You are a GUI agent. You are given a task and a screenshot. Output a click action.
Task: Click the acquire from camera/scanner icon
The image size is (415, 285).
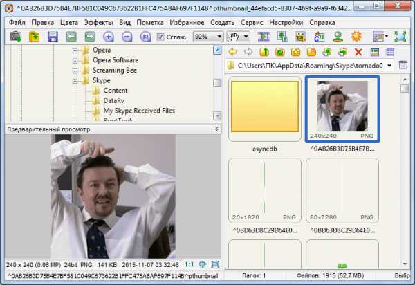[16, 37]
